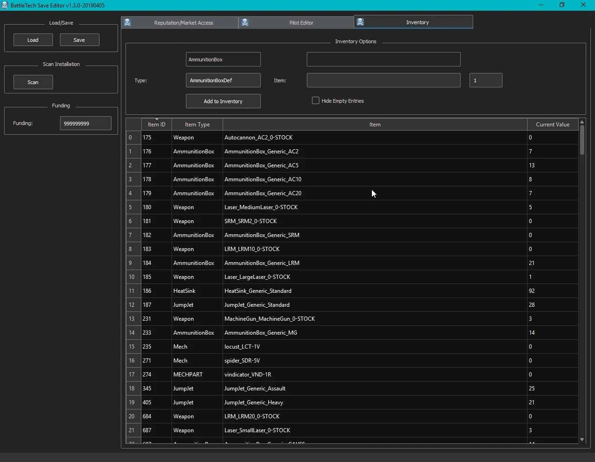Click the scrollbar up arrow in inventory table
The image size is (595, 462).
[x=582, y=122]
